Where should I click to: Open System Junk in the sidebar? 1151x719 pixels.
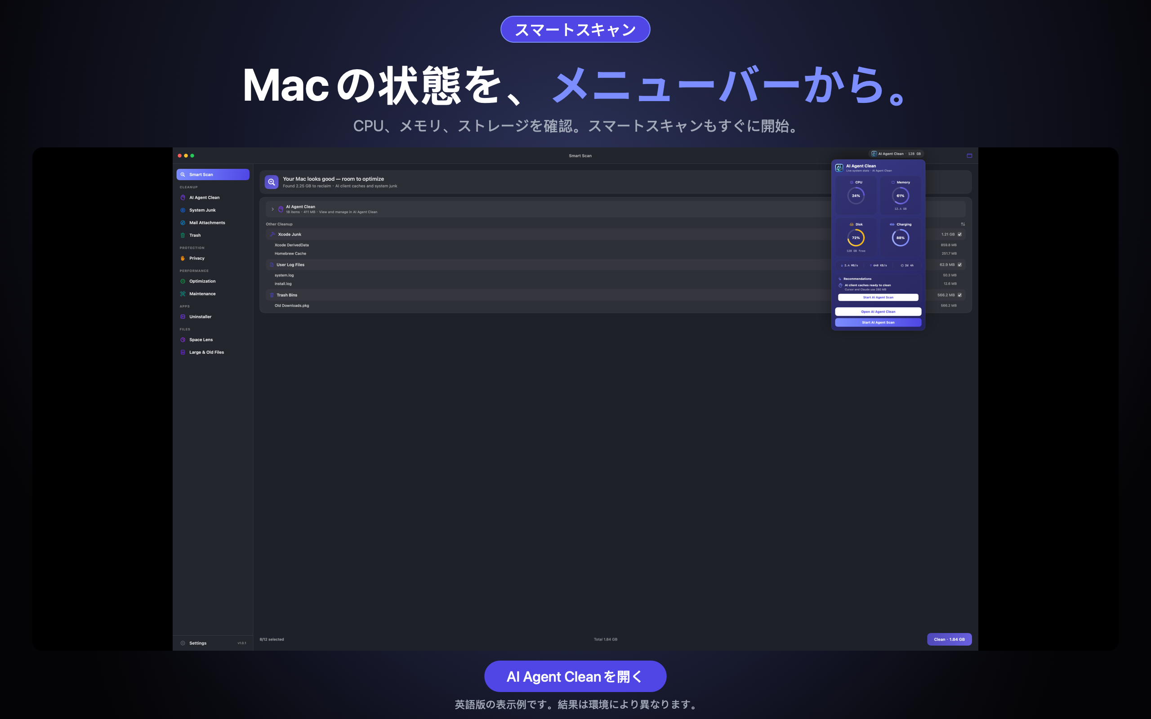pyautogui.click(x=213, y=210)
